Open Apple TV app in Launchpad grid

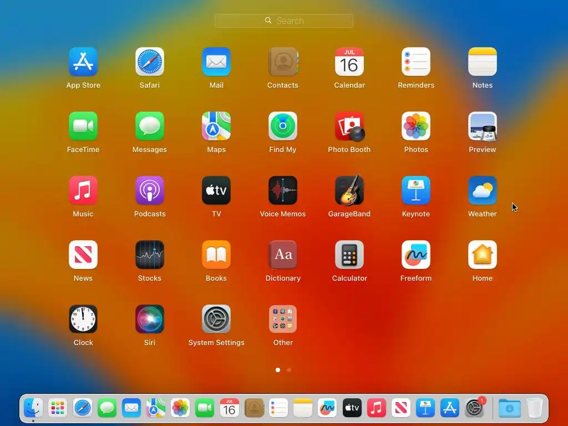click(216, 190)
